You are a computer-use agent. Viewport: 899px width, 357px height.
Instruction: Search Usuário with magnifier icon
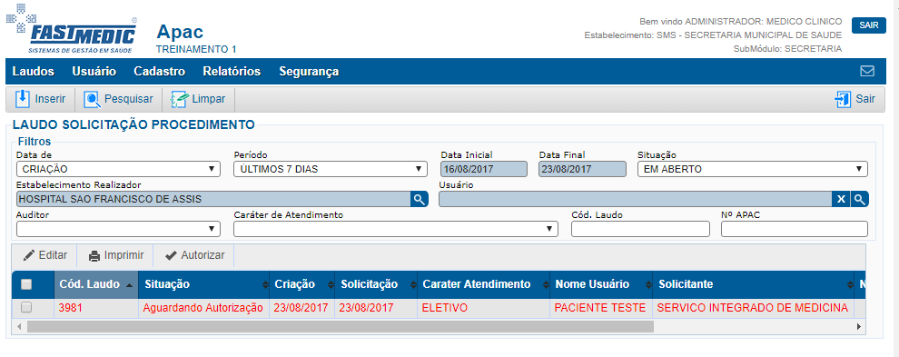(859, 199)
